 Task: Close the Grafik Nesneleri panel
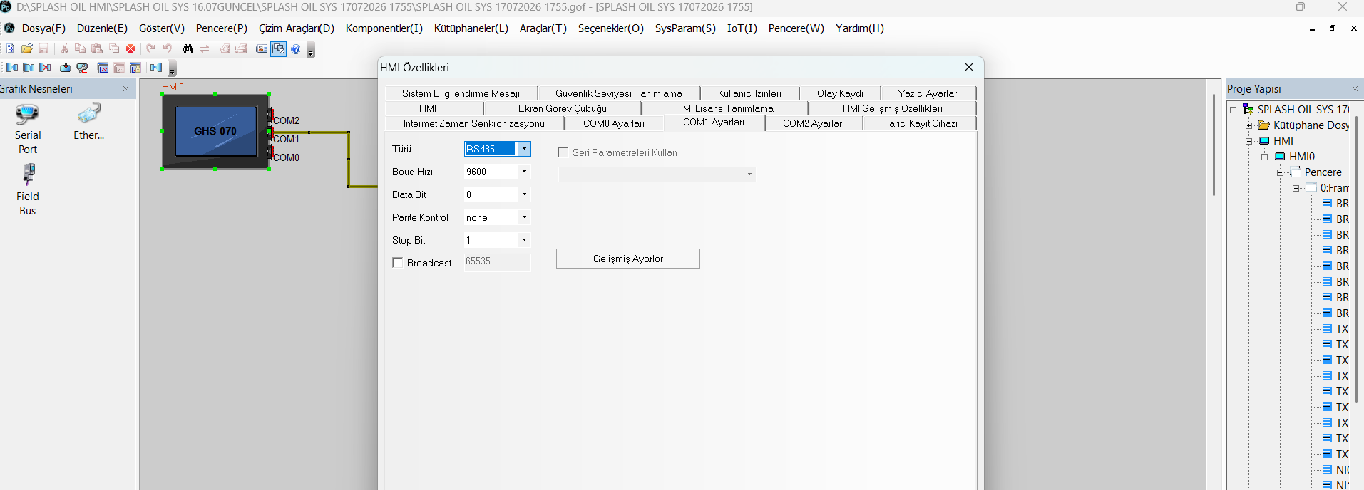pos(126,89)
